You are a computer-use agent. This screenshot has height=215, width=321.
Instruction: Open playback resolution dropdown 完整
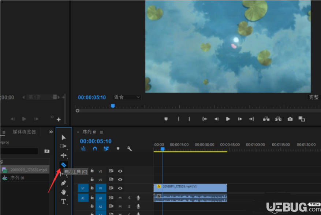pyautogui.click(x=314, y=97)
